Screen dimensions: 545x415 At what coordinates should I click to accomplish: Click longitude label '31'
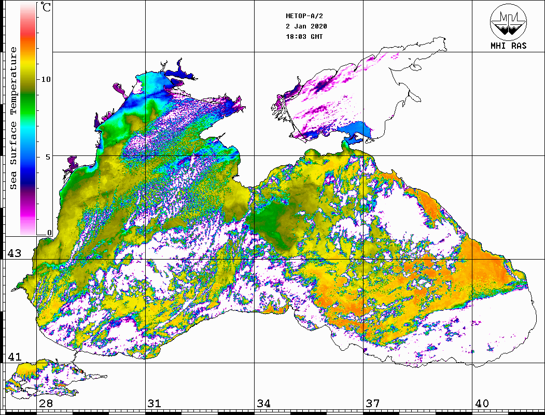pyautogui.click(x=155, y=403)
